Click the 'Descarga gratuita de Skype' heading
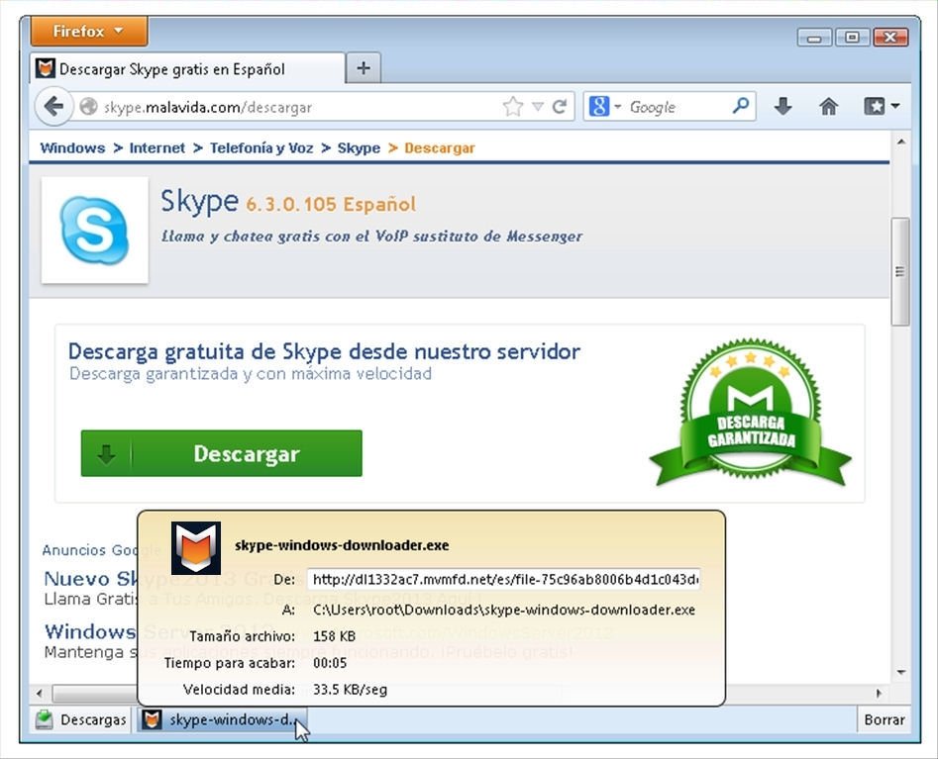 [324, 351]
